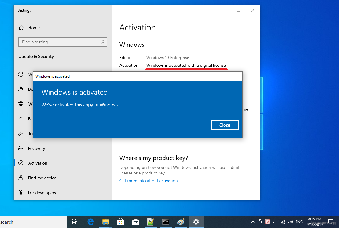Click the large Activation page title
Image resolution: width=339 pixels, height=228 pixels.
[x=138, y=28]
